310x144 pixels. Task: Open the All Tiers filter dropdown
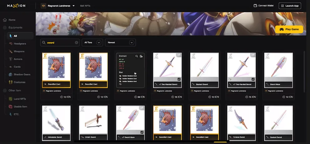pos(92,43)
